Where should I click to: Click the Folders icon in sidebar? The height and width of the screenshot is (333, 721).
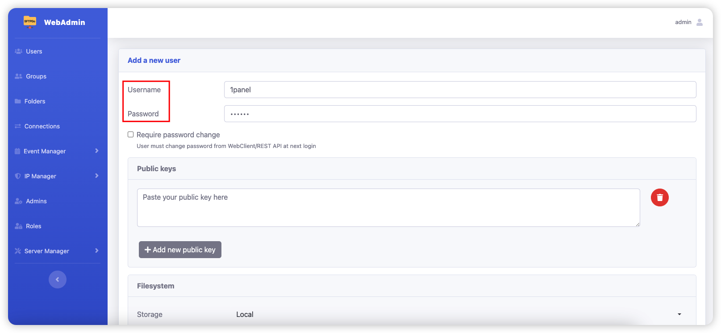[18, 101]
